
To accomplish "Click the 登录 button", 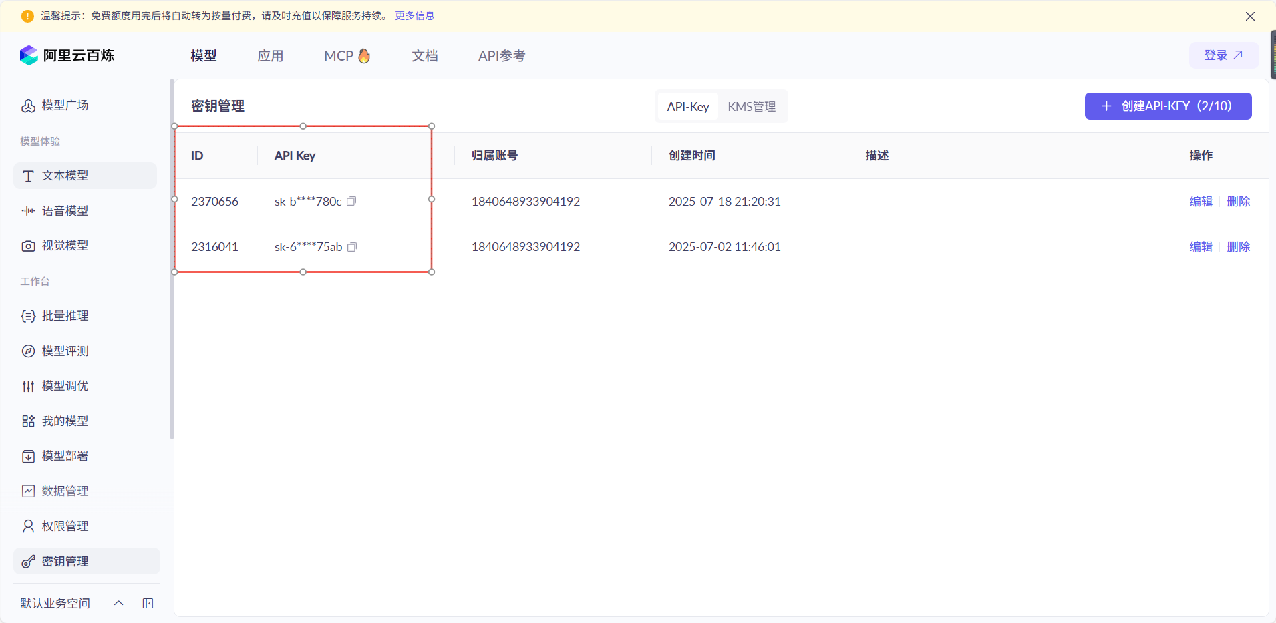I will pos(1223,55).
